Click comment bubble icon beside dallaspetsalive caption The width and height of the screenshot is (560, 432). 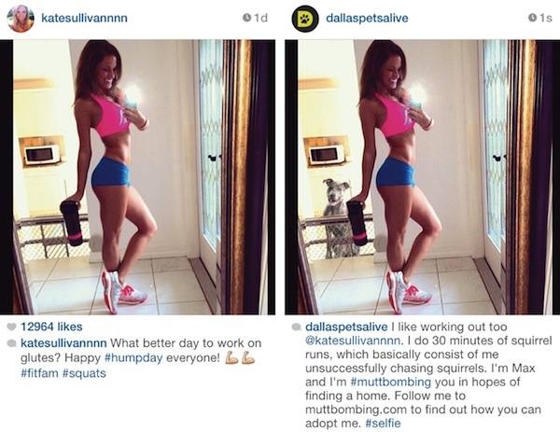point(297,327)
